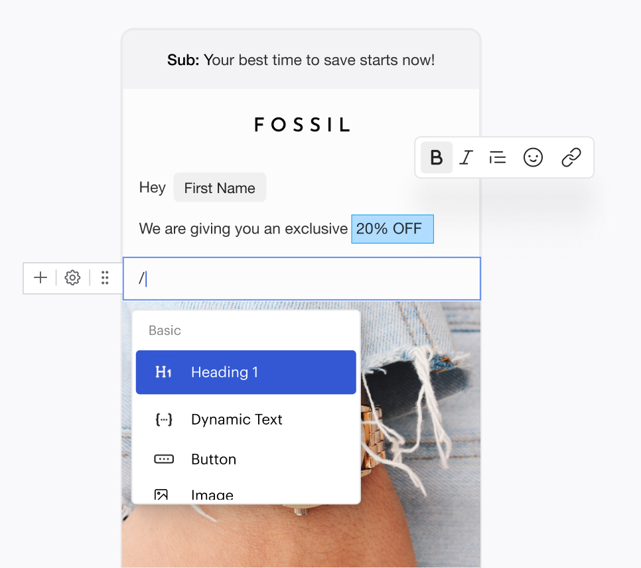Click the email subject line text
Screen dimensions: 641x568
[x=301, y=60]
